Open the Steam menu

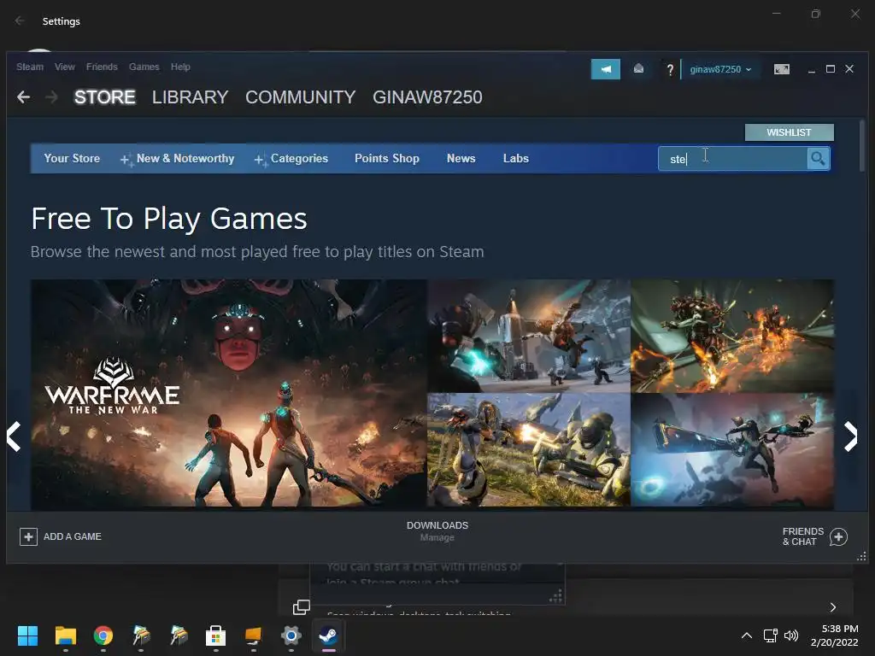pos(30,67)
